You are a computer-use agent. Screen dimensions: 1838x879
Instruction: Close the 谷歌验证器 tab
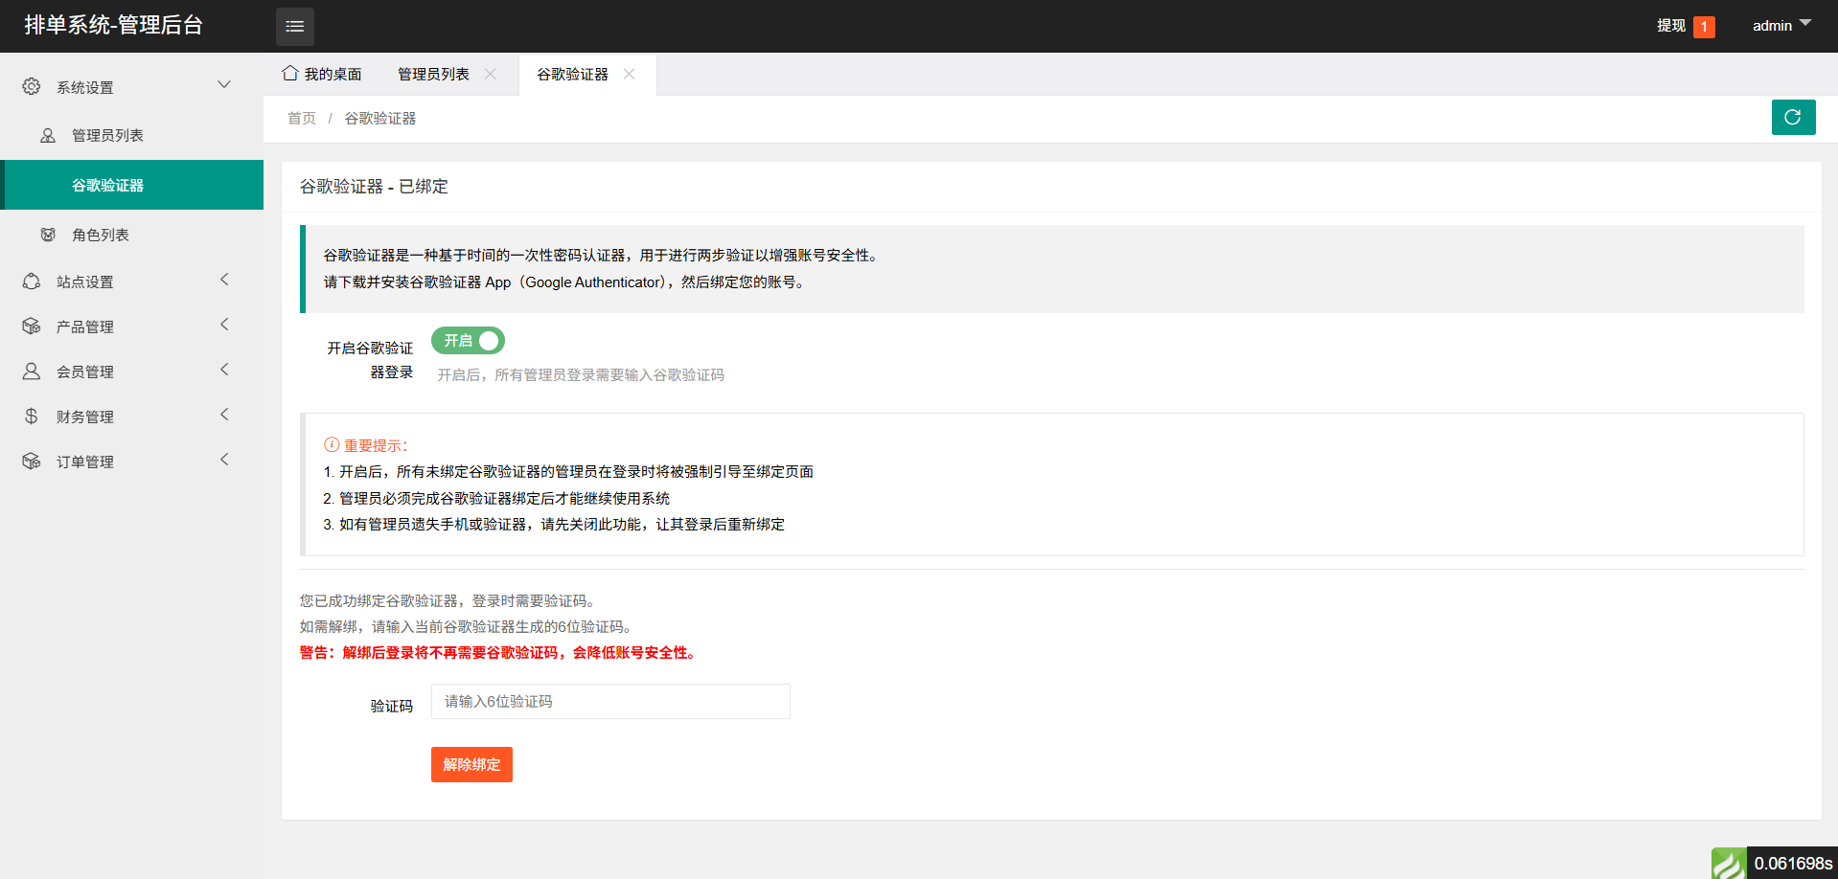point(630,74)
